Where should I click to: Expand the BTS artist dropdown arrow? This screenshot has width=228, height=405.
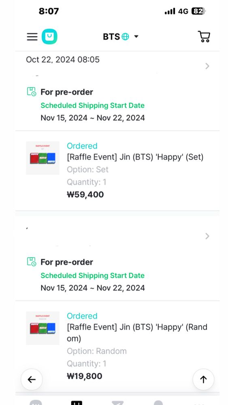tap(136, 37)
